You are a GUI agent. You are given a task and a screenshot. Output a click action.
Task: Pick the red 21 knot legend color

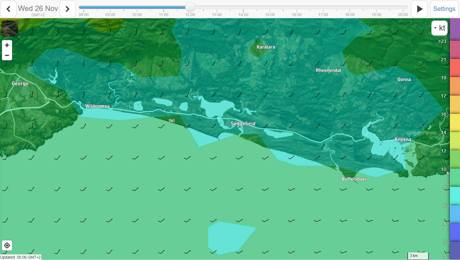[455, 67]
